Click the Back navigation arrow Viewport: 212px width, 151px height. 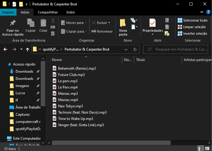click(x=5, y=49)
